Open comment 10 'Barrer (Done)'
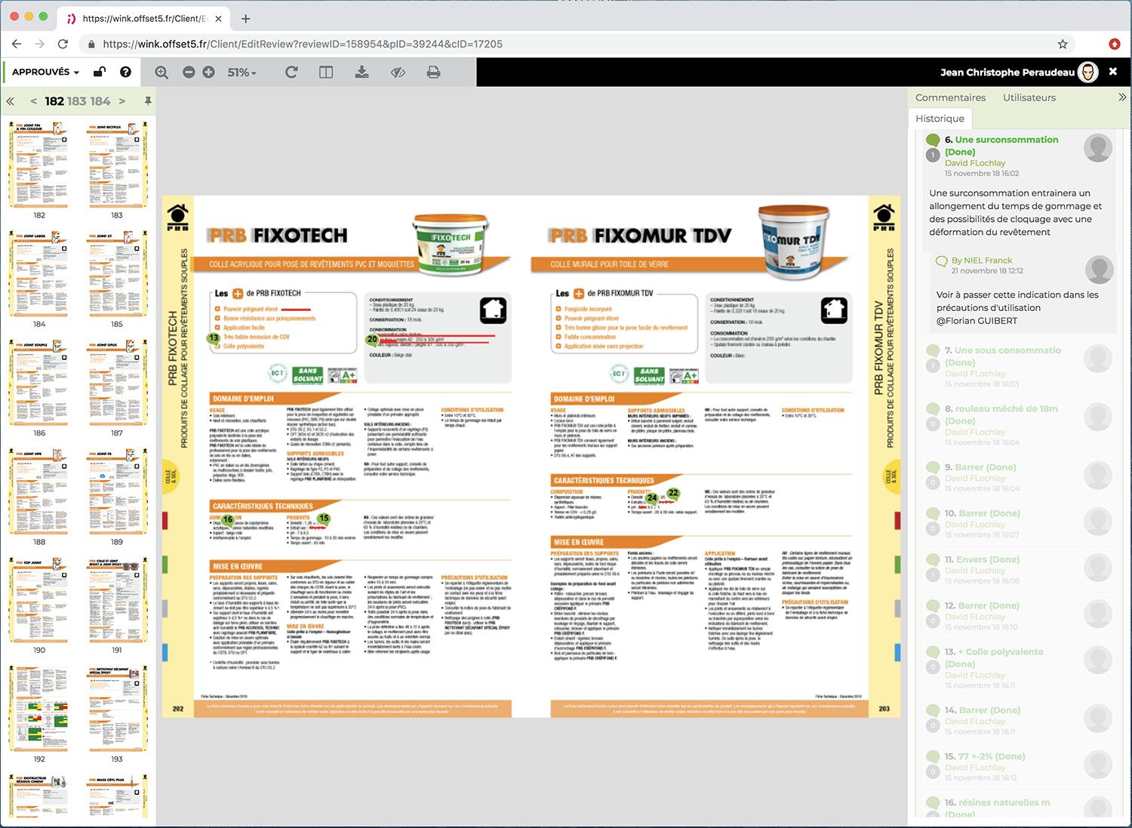1132x828 pixels. coord(982,513)
